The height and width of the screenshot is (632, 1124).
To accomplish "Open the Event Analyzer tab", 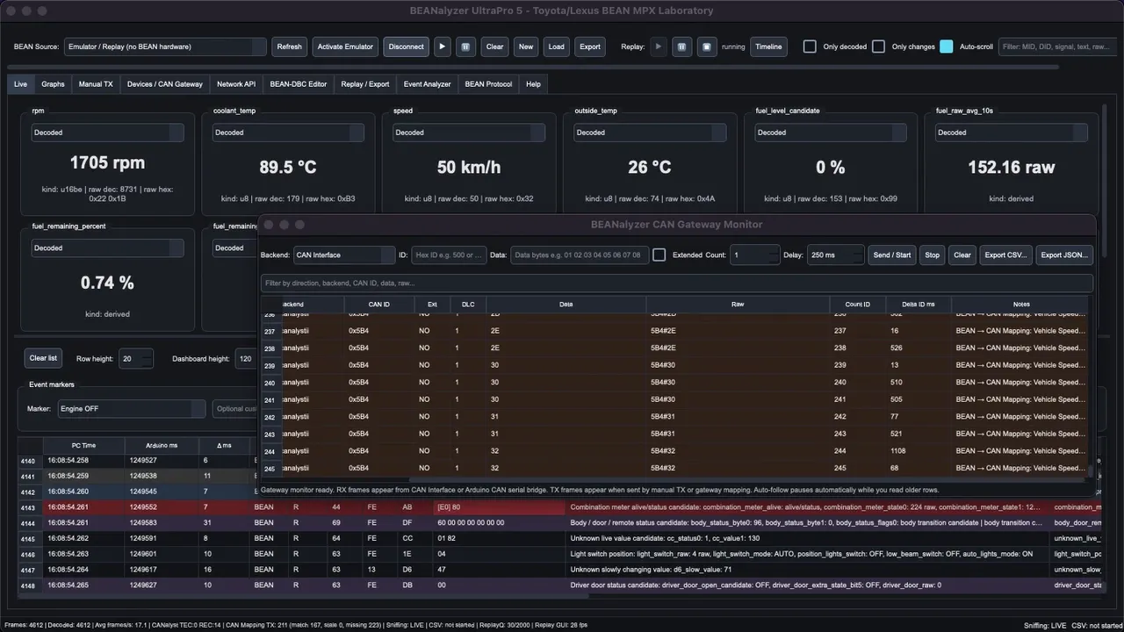I will coord(427,84).
